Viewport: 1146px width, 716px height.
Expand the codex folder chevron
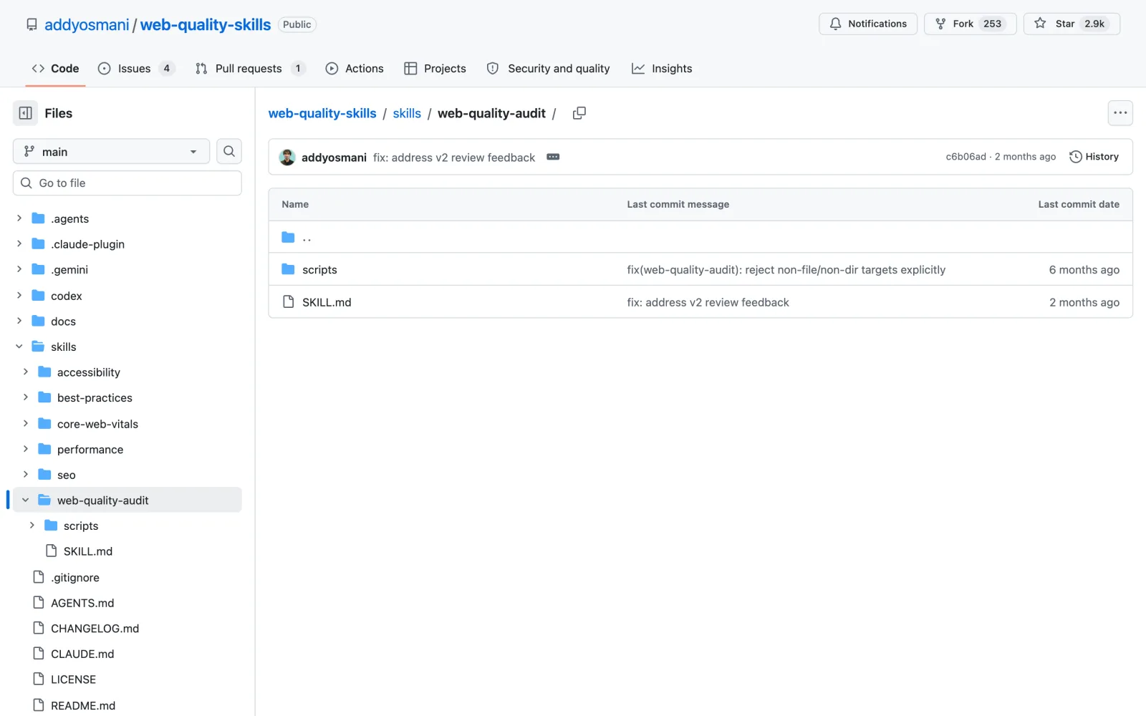[19, 295]
